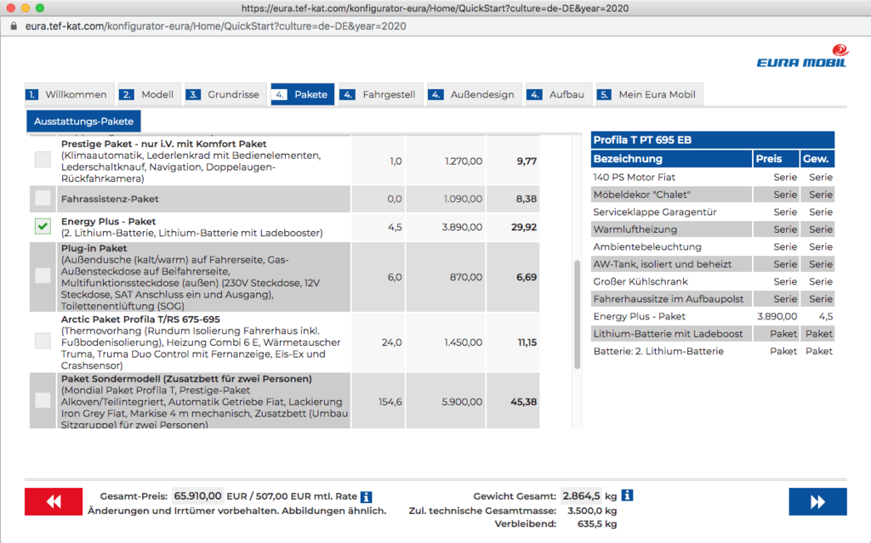Tick the Fahrassistenz-Paket checkbox
This screenshot has height=543, width=871.
coord(43,198)
